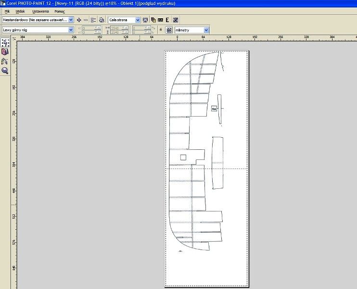Click the printed page preview area
This screenshot has height=289, width=357.
[206, 169]
